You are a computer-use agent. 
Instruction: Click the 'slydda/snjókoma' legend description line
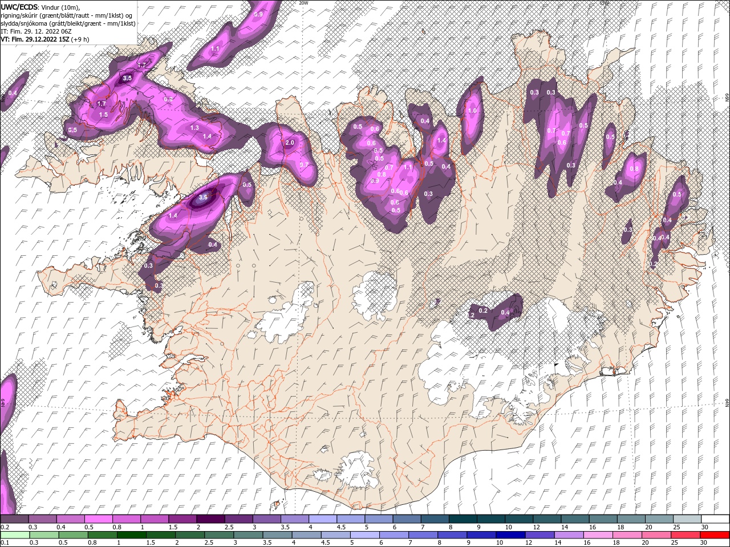[68, 23]
